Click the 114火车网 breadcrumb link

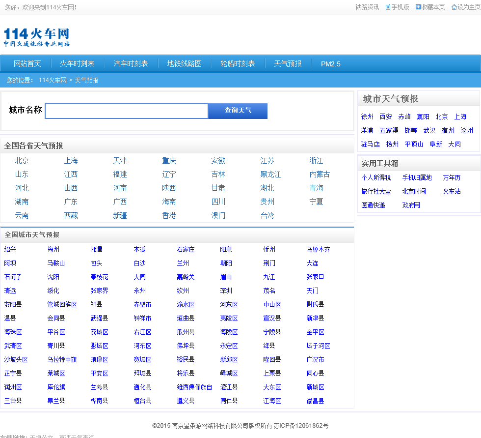(53, 80)
